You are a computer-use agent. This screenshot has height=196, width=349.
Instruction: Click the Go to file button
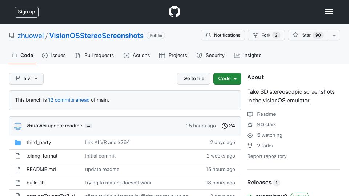[x=194, y=79]
